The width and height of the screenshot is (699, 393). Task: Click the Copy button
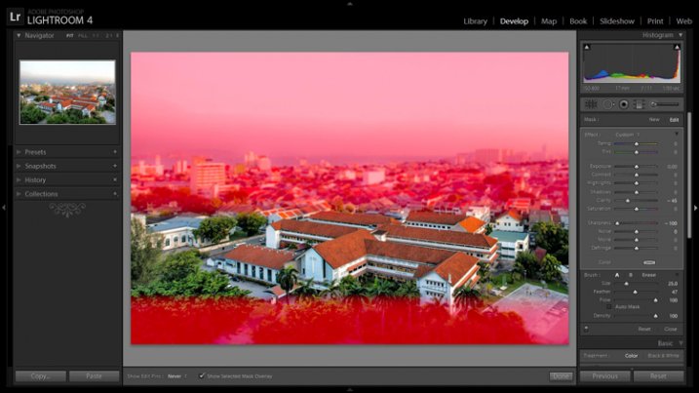[41, 375]
